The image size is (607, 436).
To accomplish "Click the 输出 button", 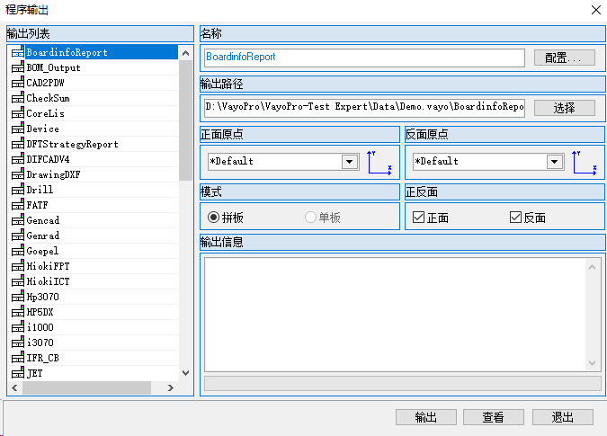I will click(425, 417).
